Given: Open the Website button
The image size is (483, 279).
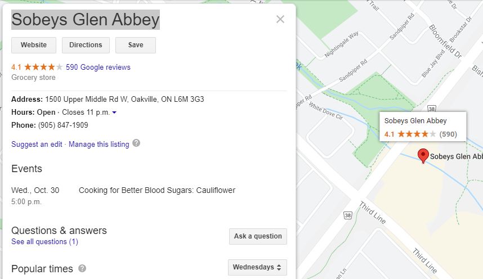Looking at the screenshot, I should [x=34, y=45].
